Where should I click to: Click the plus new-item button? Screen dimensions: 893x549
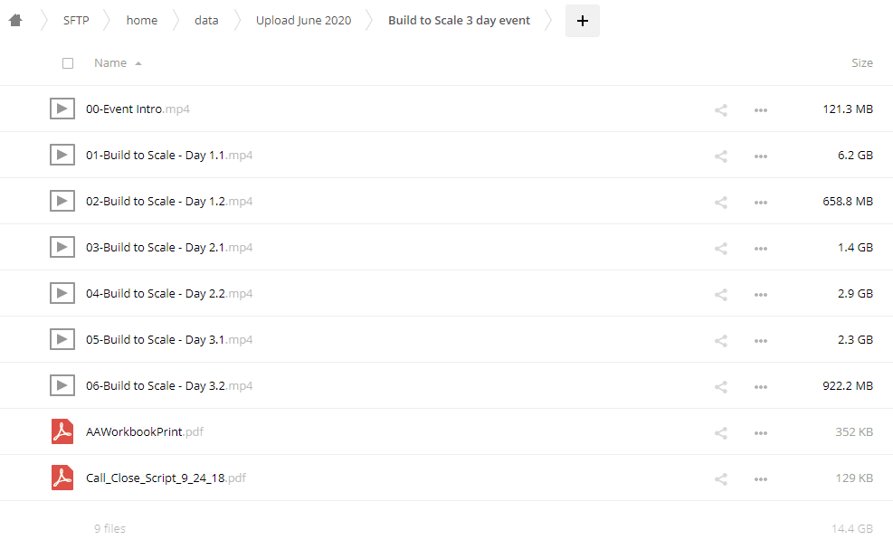click(x=582, y=21)
